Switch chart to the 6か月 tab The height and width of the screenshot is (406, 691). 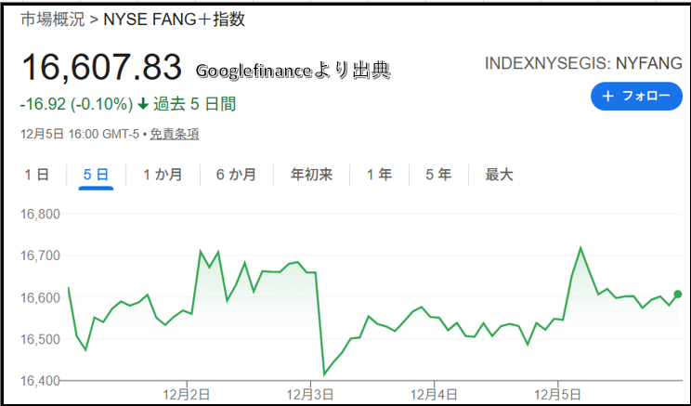pos(236,175)
